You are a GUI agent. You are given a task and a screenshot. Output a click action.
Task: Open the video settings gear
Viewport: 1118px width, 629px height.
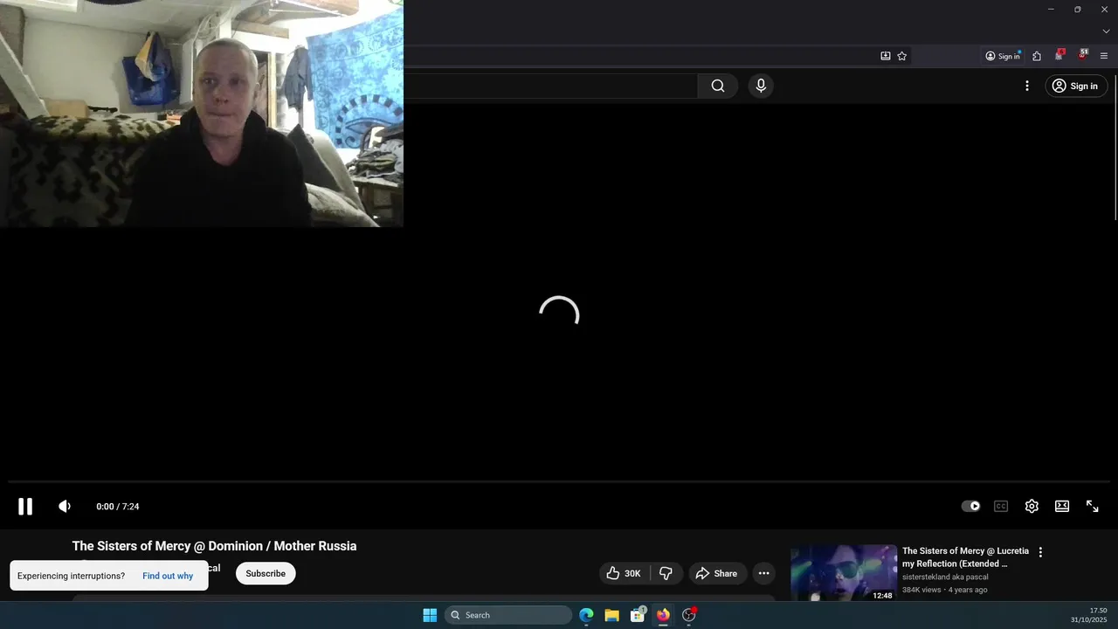[x=1032, y=507]
